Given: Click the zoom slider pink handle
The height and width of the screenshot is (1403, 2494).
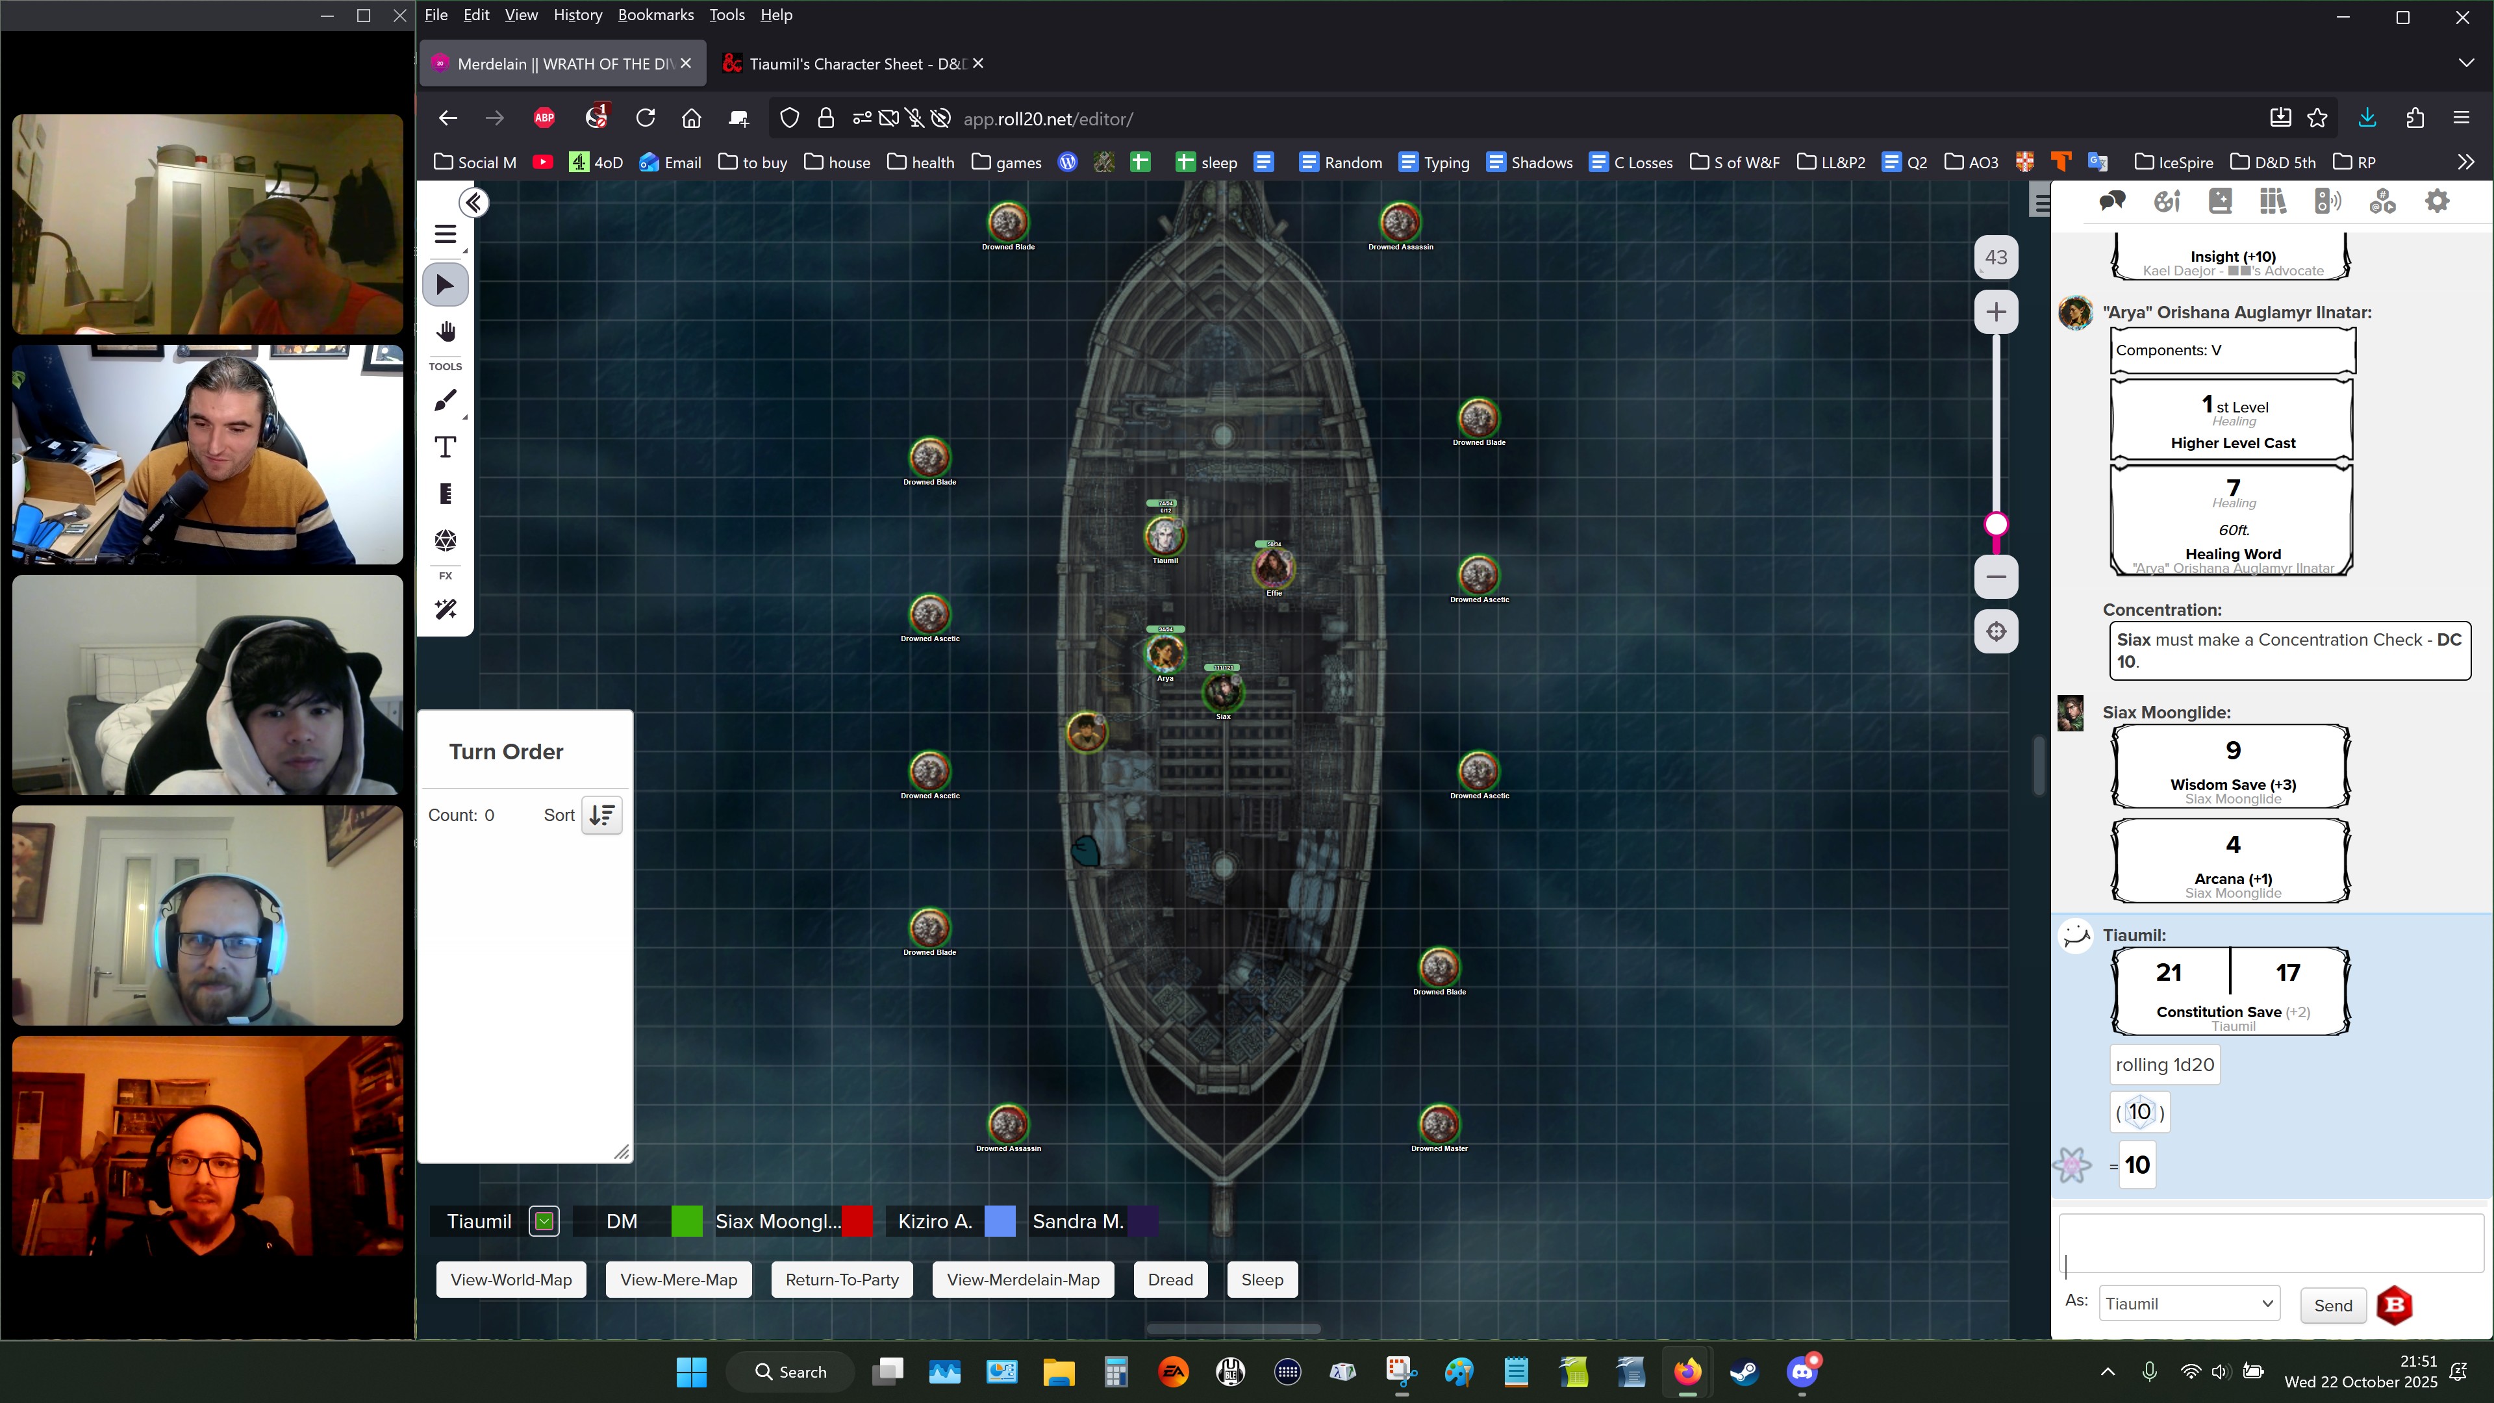Looking at the screenshot, I should pos(1995,525).
